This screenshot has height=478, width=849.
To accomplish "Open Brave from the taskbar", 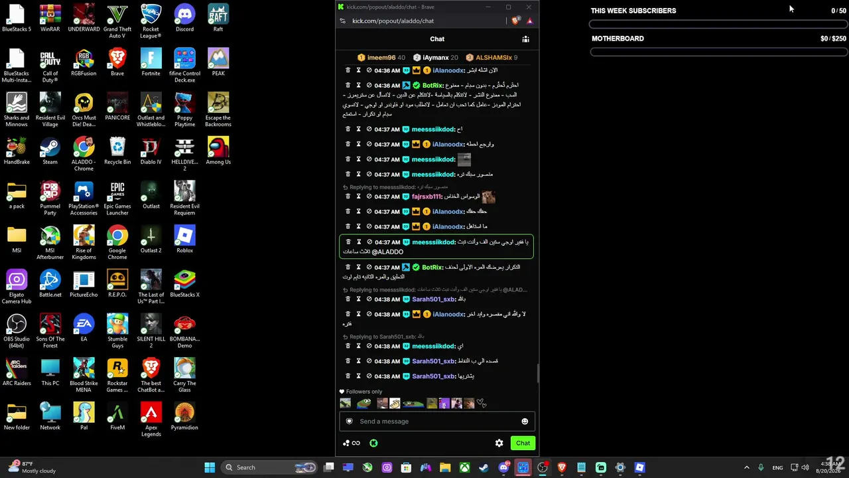I will pyautogui.click(x=562, y=467).
